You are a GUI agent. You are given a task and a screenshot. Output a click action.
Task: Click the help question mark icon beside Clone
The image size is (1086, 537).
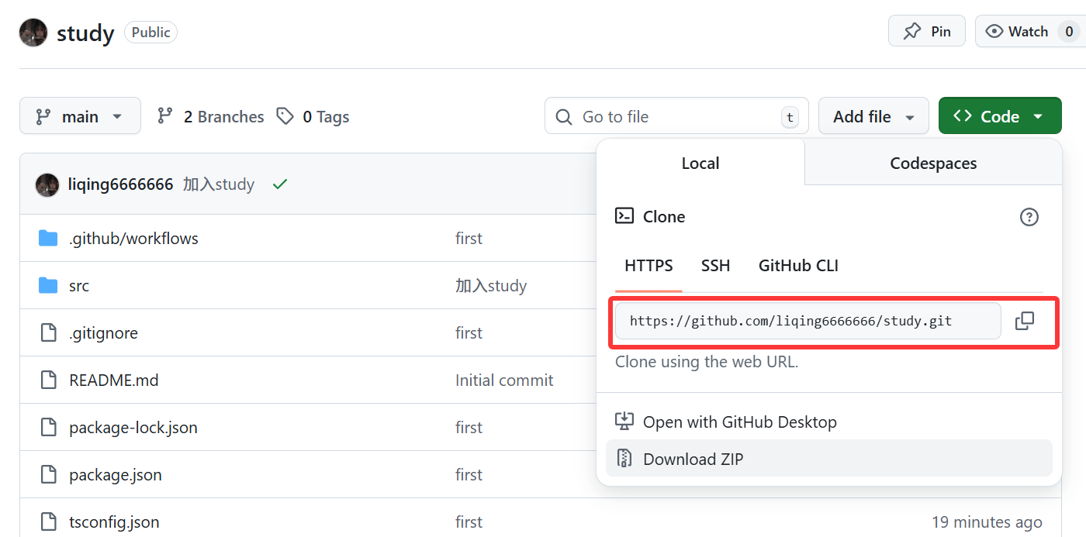1029,217
